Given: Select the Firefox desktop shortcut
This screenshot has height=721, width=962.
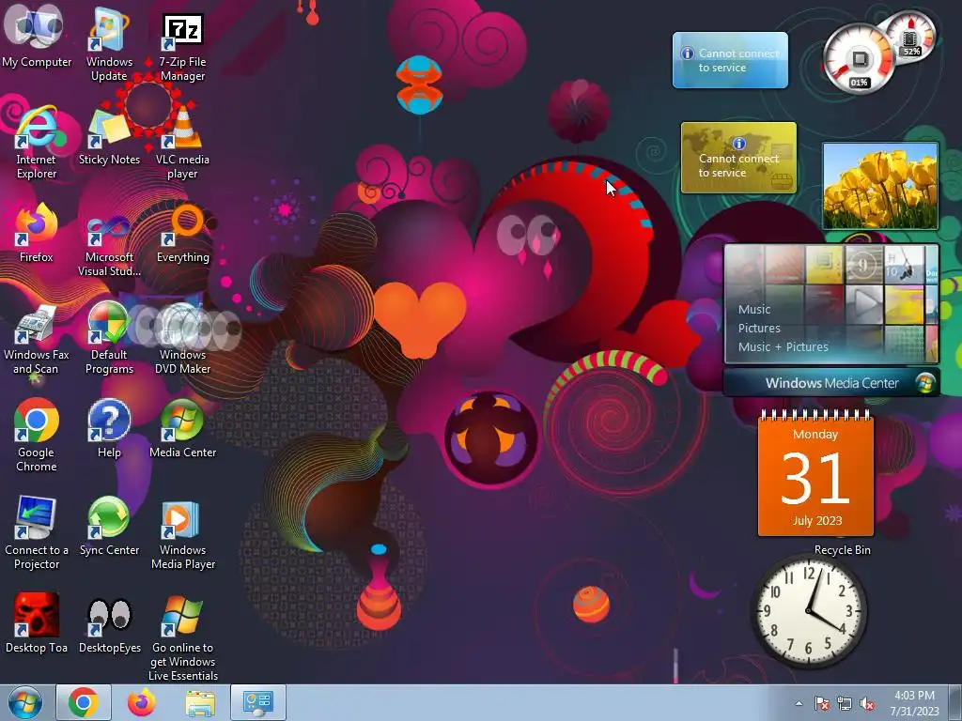Looking at the screenshot, I should click(x=37, y=233).
